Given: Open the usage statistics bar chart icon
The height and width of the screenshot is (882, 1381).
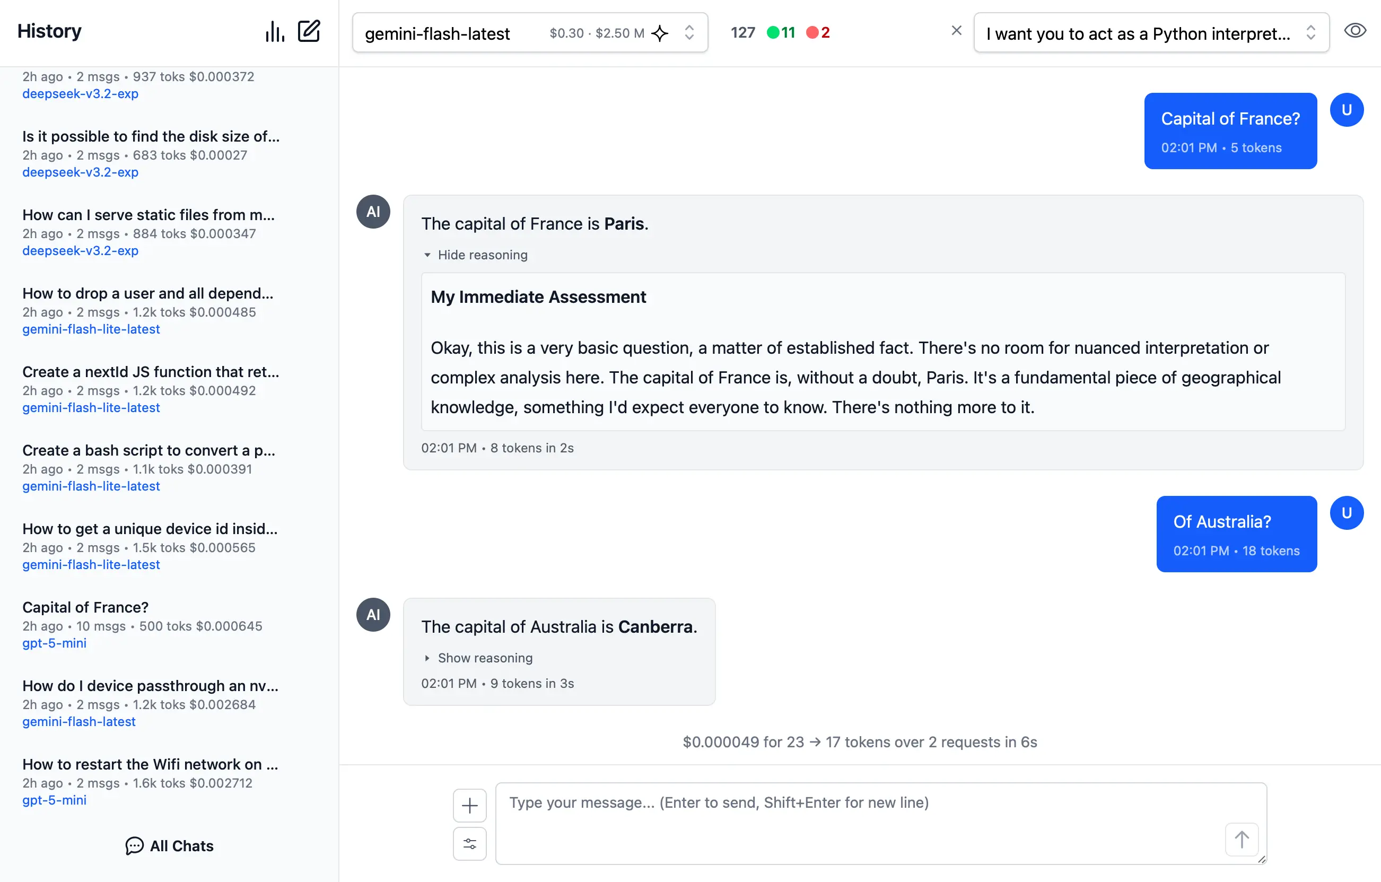Looking at the screenshot, I should click(x=275, y=31).
